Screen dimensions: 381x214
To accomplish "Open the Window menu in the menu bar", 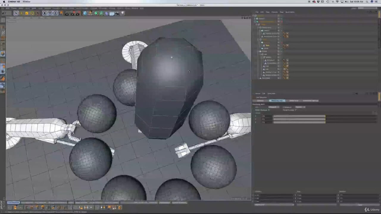I will point(26,2).
